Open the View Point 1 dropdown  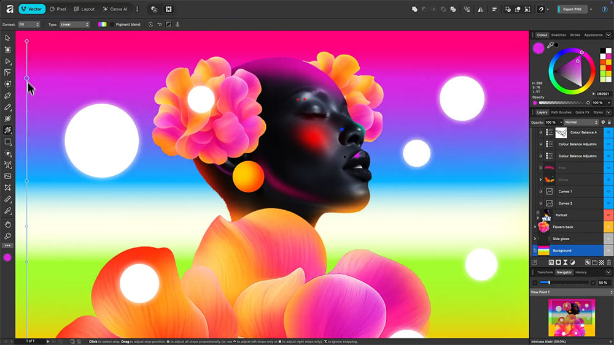coord(571,292)
